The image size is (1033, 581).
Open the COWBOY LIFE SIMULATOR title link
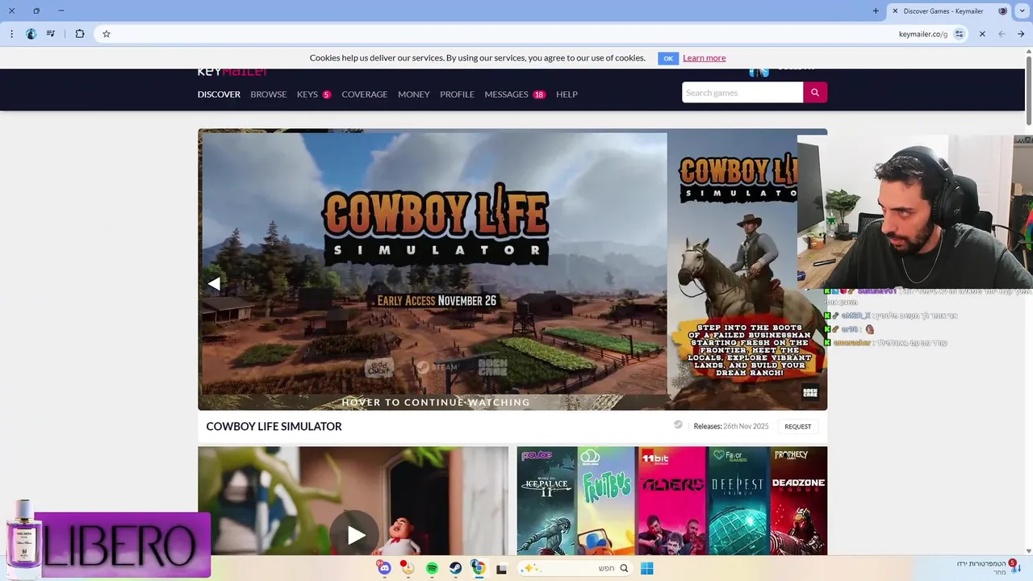point(274,426)
